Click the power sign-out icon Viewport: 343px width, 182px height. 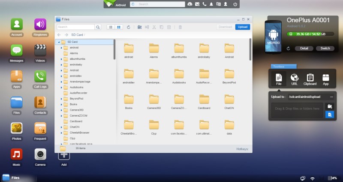coord(235,4)
